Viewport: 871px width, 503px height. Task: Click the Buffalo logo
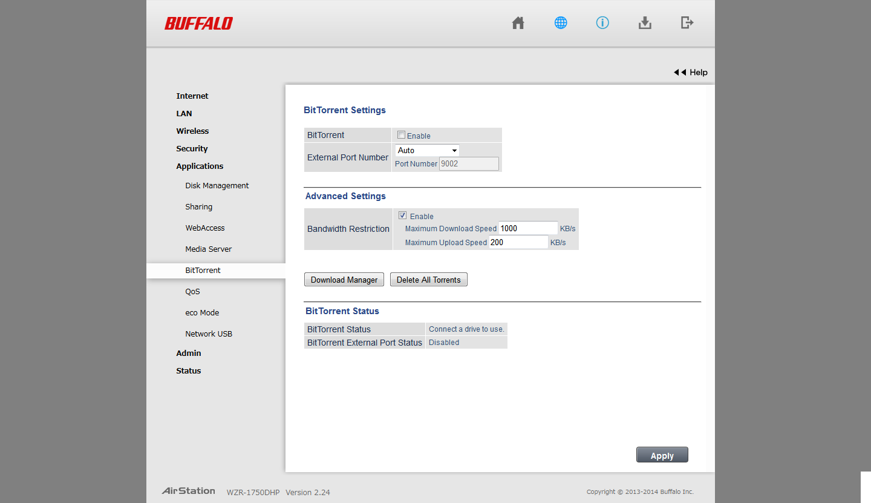(x=198, y=24)
